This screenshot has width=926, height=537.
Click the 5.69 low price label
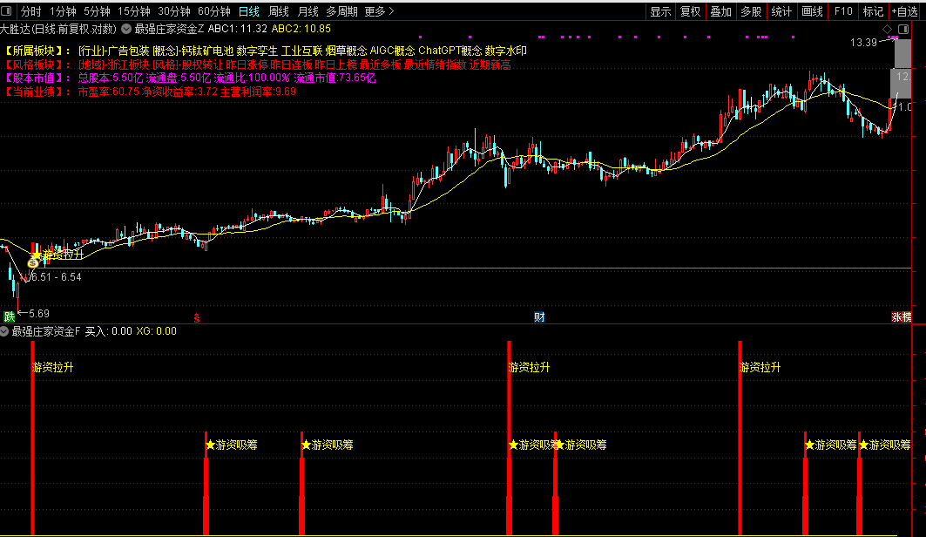point(39,314)
